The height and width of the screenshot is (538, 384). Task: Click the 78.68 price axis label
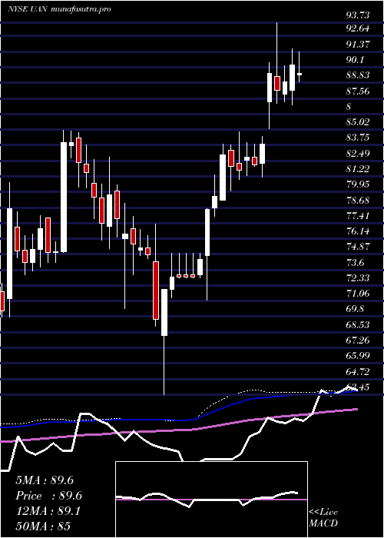(358, 201)
